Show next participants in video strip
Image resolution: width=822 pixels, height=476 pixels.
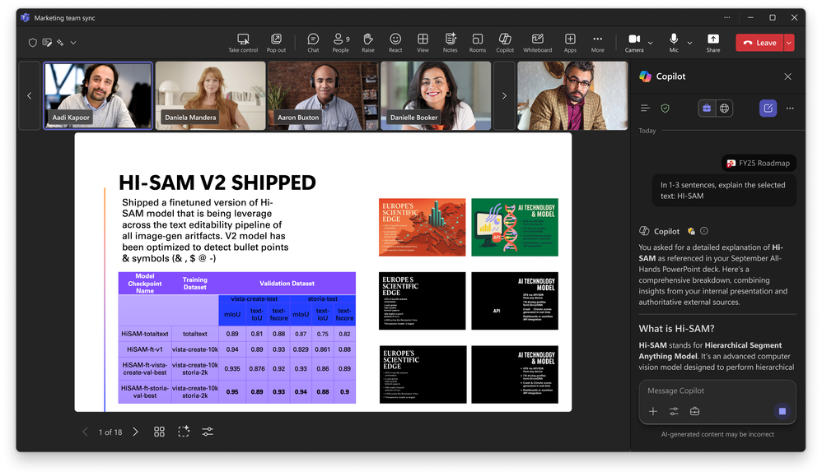point(504,95)
